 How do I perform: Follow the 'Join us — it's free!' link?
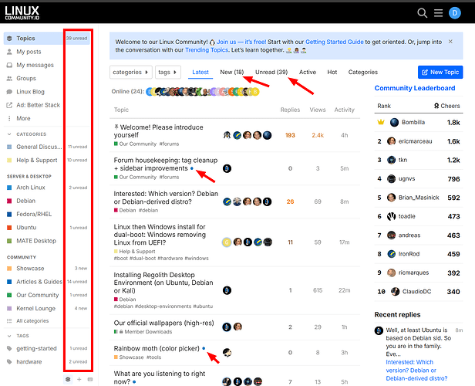241,42
